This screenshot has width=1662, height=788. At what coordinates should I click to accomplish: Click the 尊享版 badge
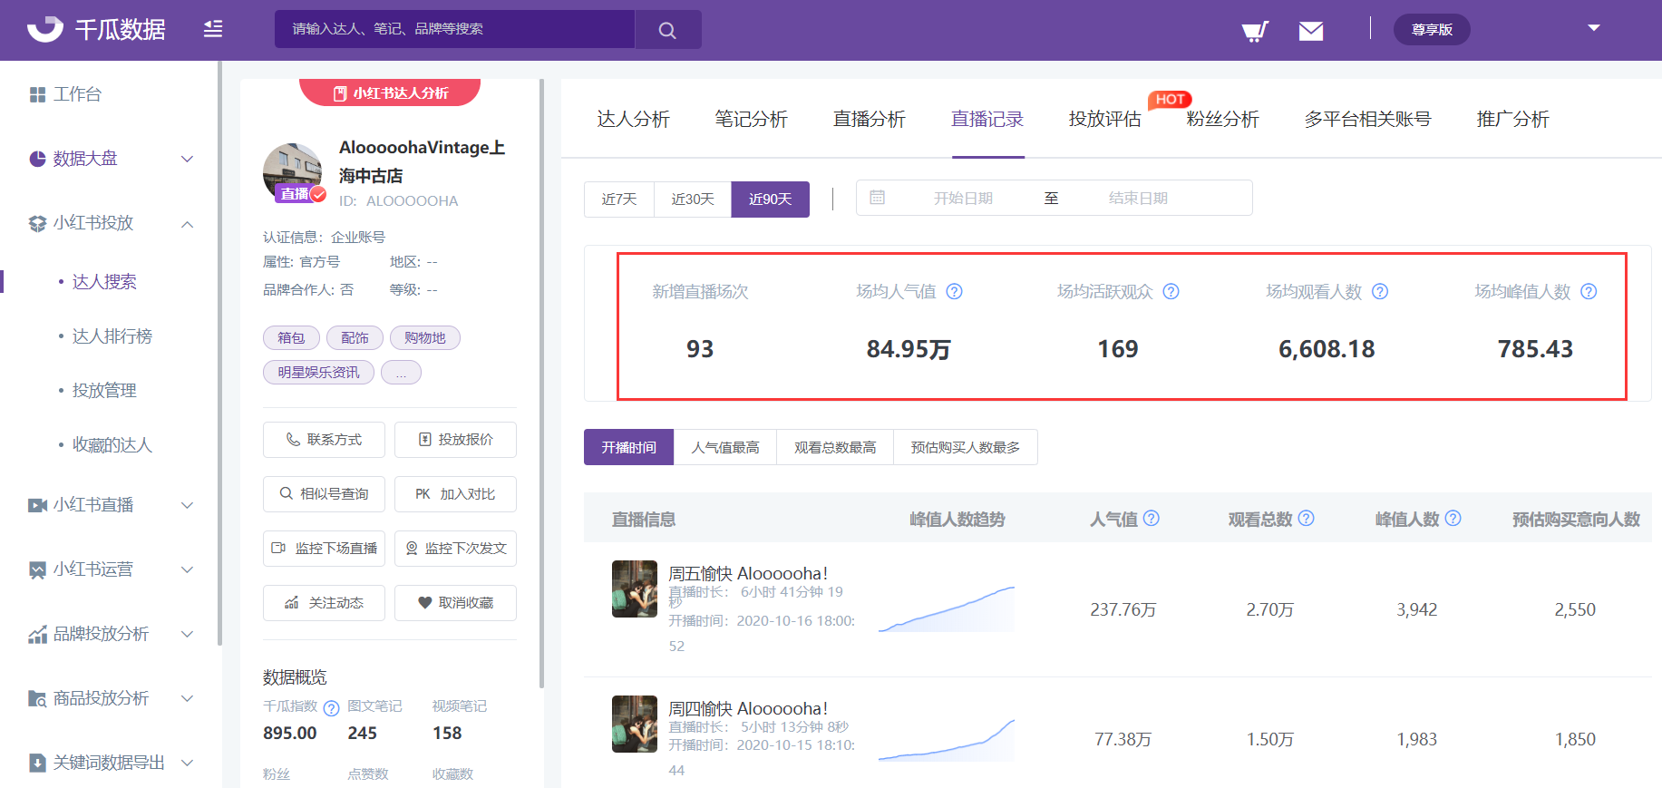(1432, 30)
